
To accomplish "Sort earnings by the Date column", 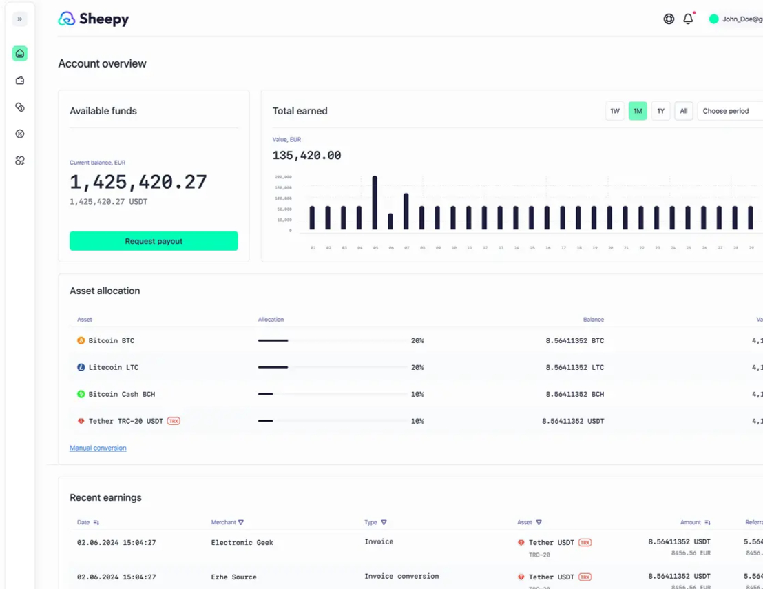I will tap(96, 523).
